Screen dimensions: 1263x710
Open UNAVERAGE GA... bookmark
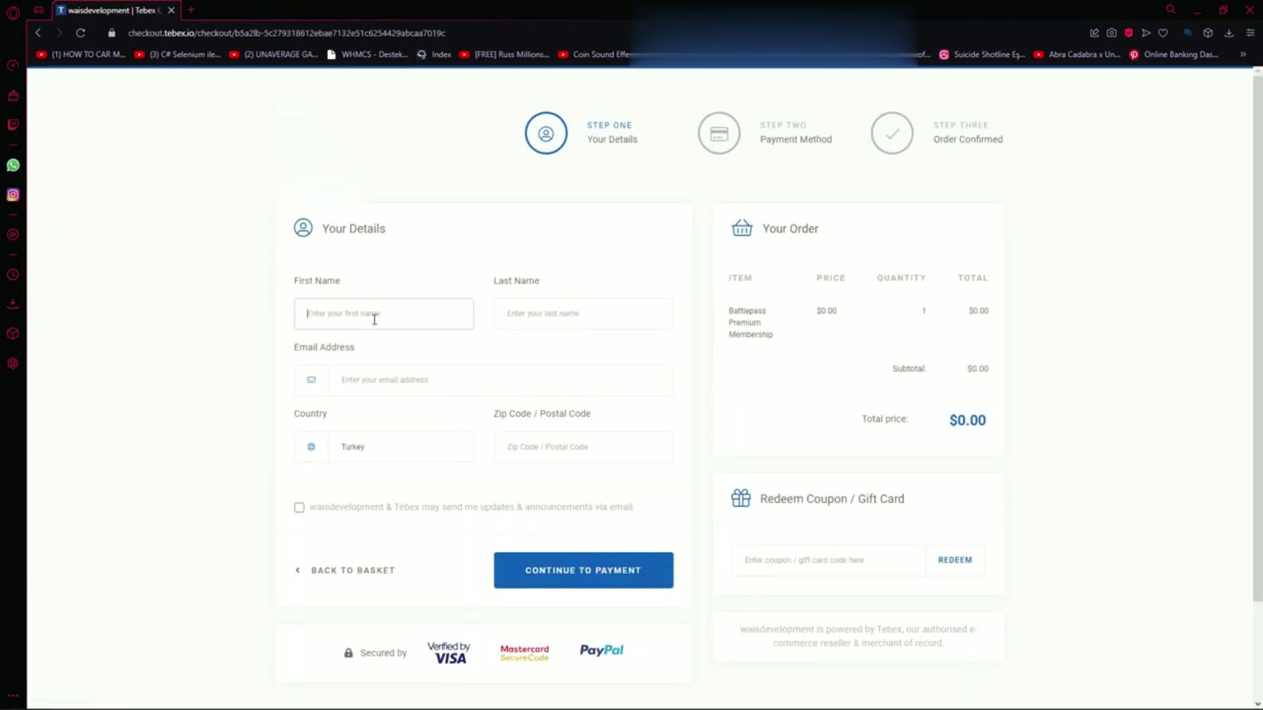(274, 55)
